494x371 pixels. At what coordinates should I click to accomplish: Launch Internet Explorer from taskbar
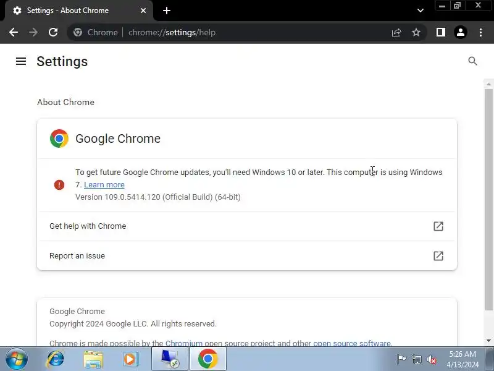click(56, 359)
